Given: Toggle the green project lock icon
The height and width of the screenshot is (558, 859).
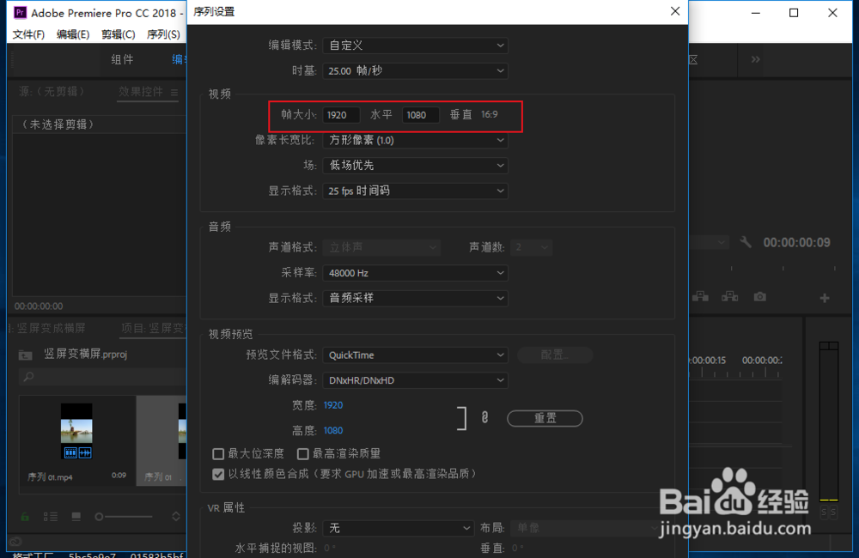Looking at the screenshot, I should [x=25, y=517].
